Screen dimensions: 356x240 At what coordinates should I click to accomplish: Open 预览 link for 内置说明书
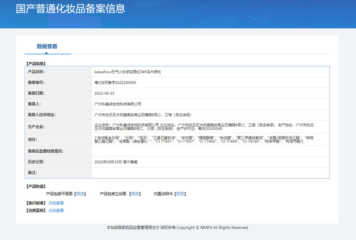[180, 194]
